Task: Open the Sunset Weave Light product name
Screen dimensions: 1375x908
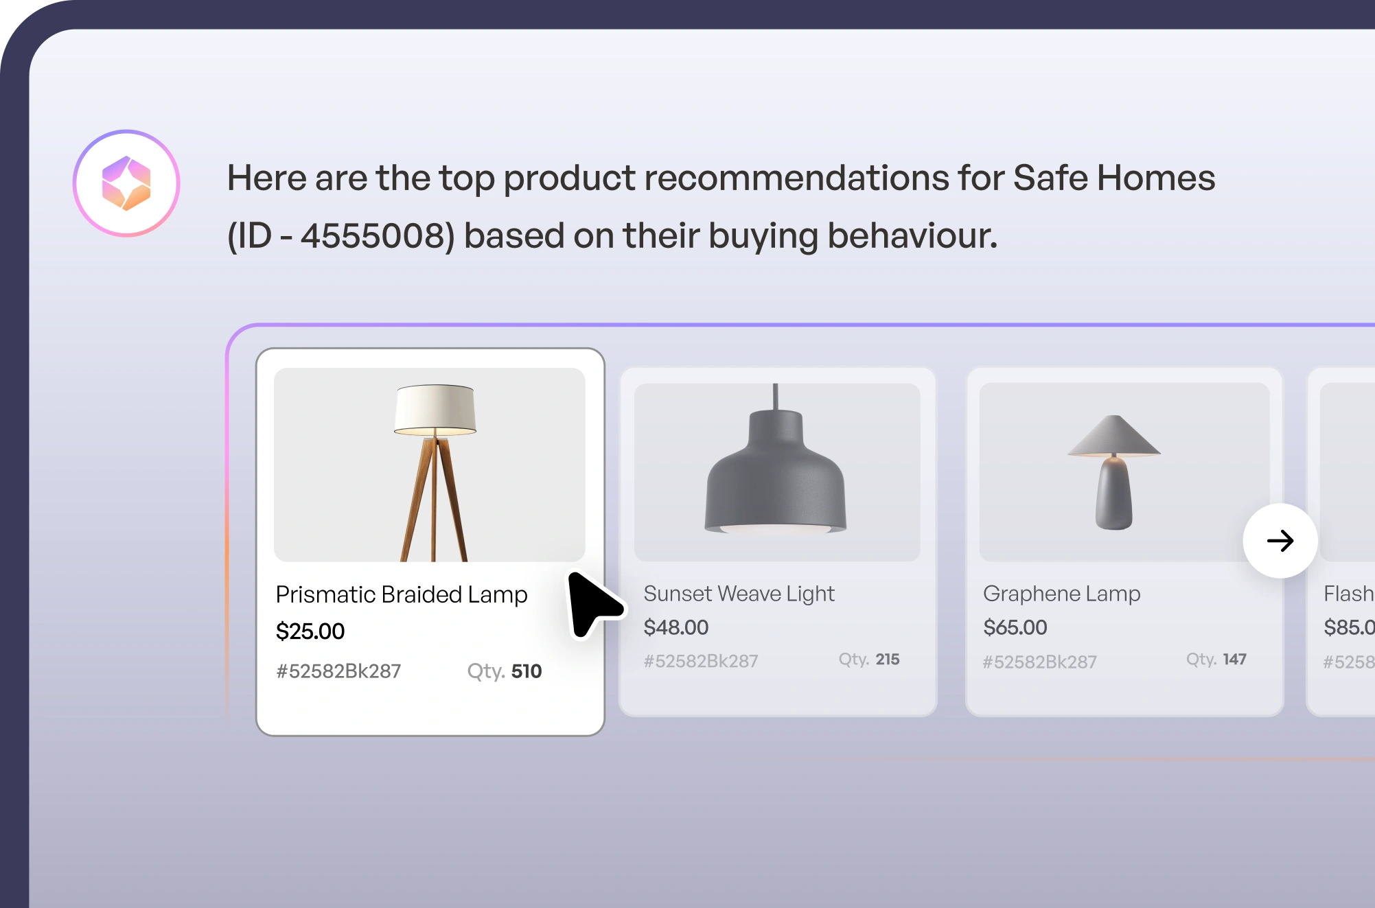Action: tap(739, 594)
